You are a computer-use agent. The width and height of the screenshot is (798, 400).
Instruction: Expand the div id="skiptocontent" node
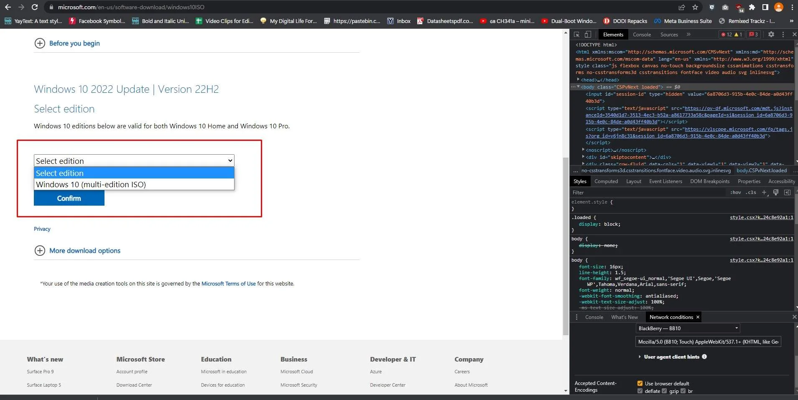[x=583, y=157]
